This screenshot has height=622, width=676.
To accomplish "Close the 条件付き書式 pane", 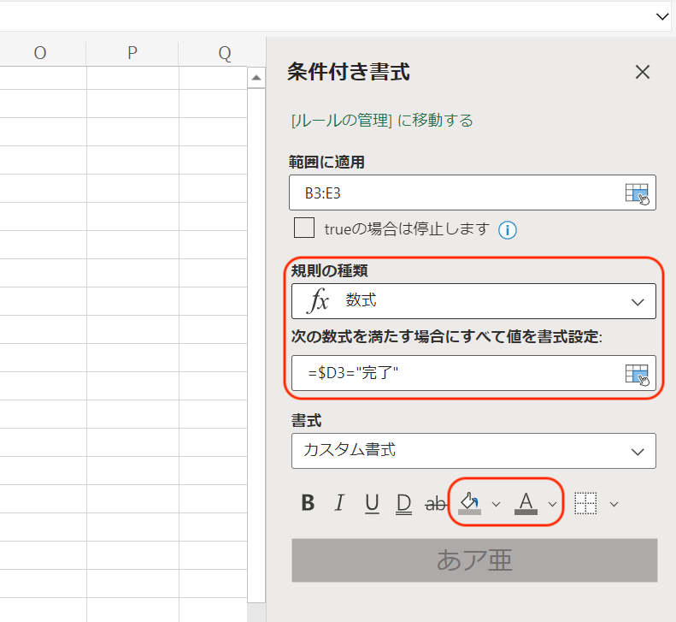I will [643, 73].
